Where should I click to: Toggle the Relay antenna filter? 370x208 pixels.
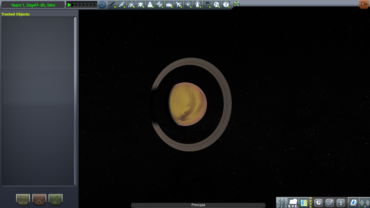click(188, 5)
